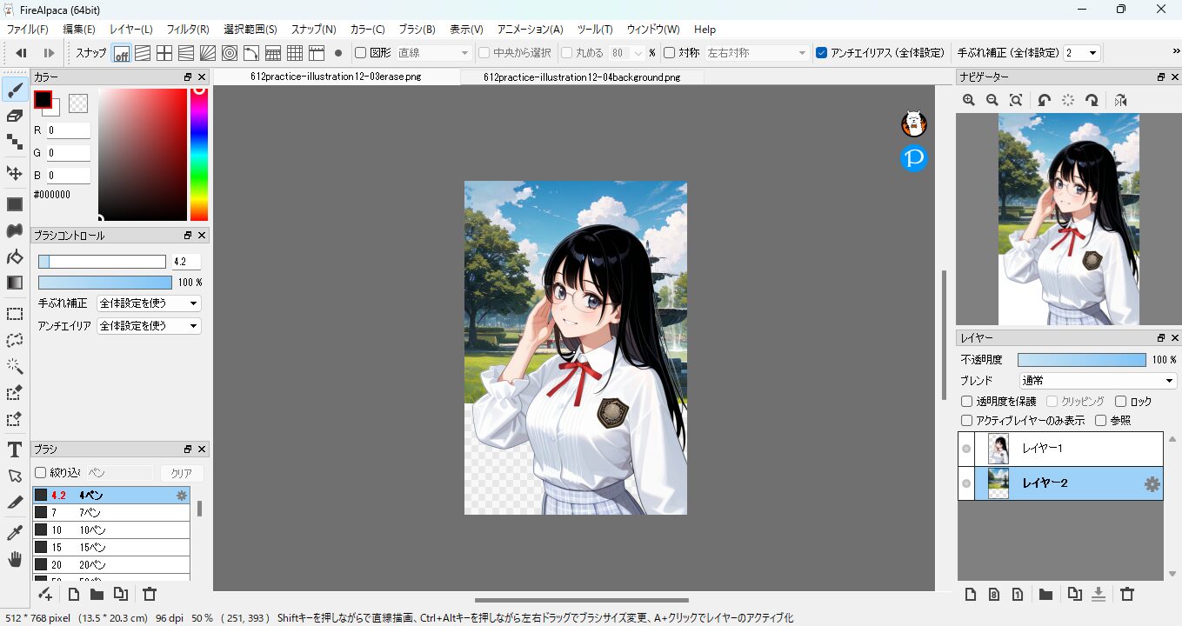Zoom in using the Navigator magnifier icon

[969, 101]
